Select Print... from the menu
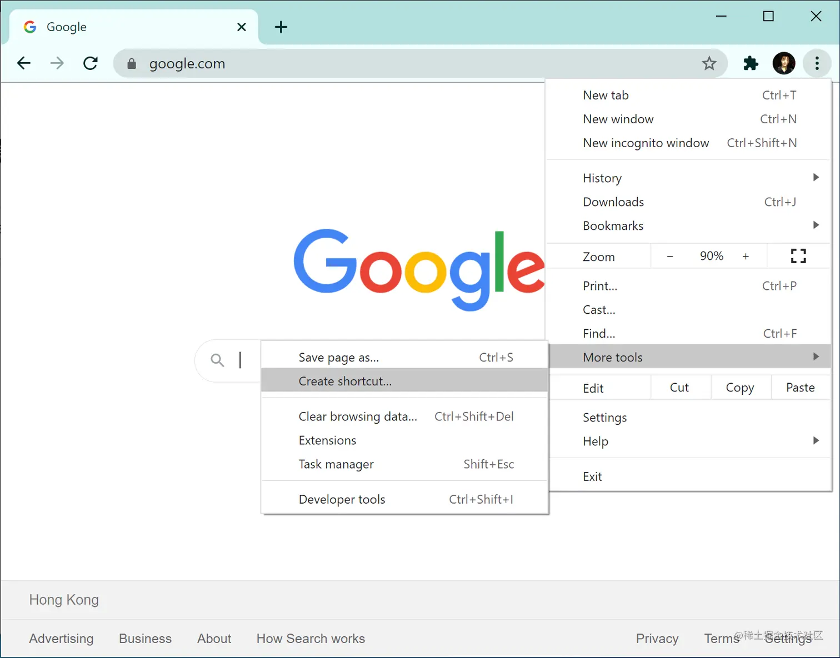 point(689,286)
